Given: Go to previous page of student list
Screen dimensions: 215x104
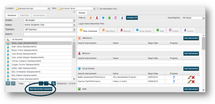Looking at the screenshot, I should (13, 83).
